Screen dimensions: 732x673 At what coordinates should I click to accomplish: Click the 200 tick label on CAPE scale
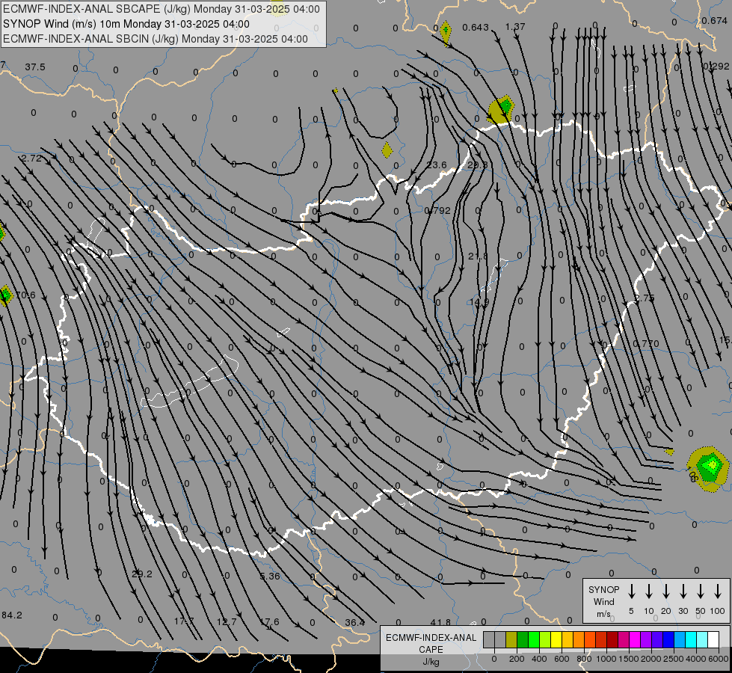tap(517, 659)
